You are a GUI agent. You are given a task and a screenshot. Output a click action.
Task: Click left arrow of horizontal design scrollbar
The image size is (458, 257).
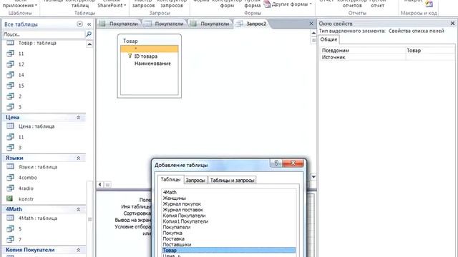pos(100,184)
